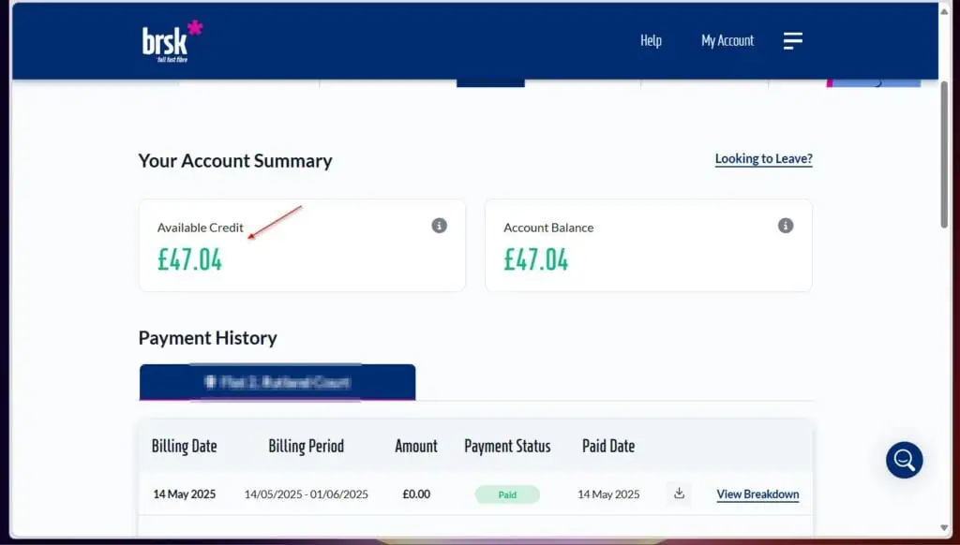
Task: Open View Breakdown for the invoice
Action: click(x=757, y=493)
